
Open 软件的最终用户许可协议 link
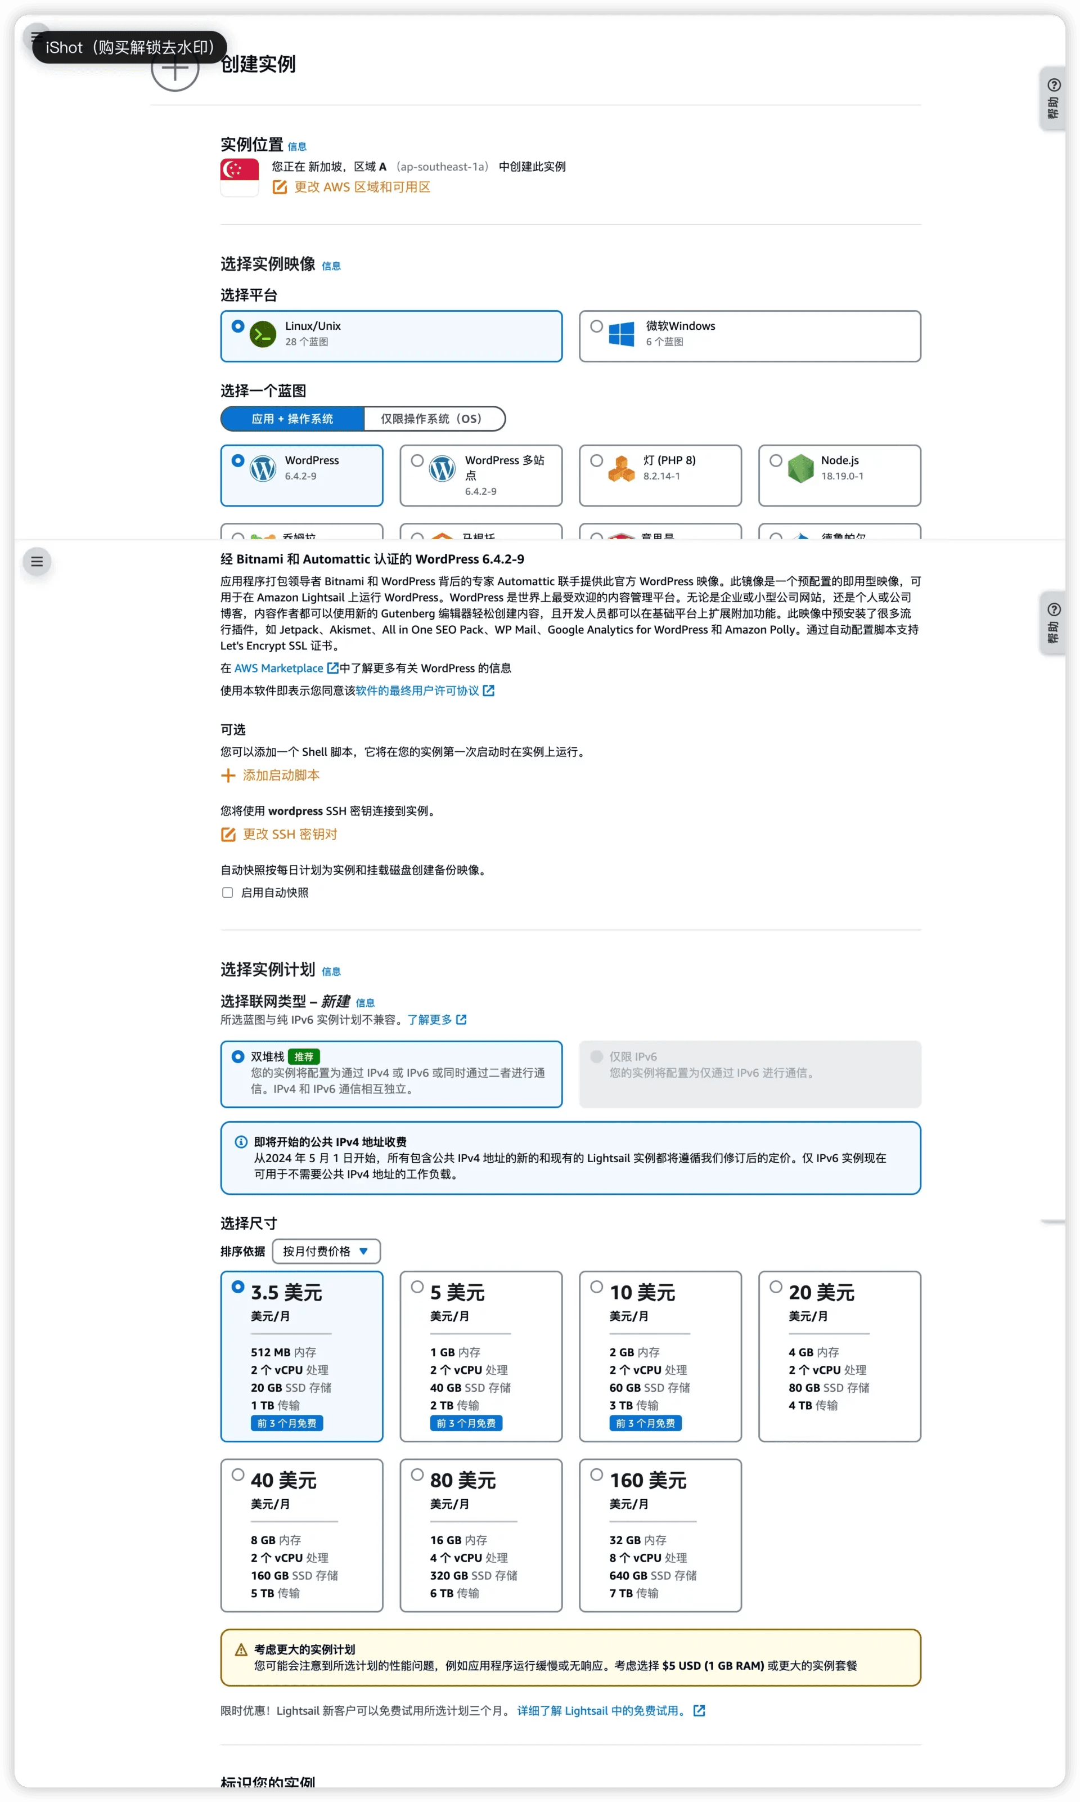417,690
